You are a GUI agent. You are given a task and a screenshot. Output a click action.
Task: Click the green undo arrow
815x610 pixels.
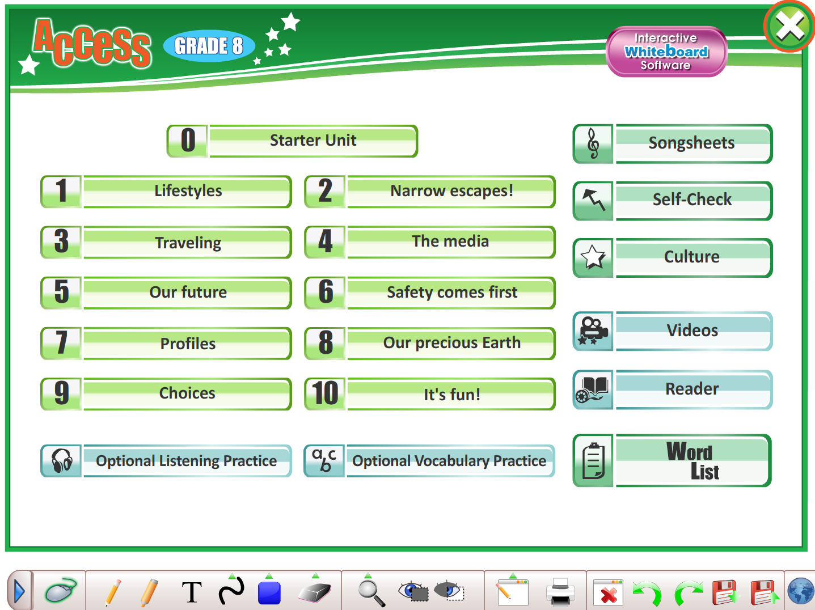tap(647, 593)
